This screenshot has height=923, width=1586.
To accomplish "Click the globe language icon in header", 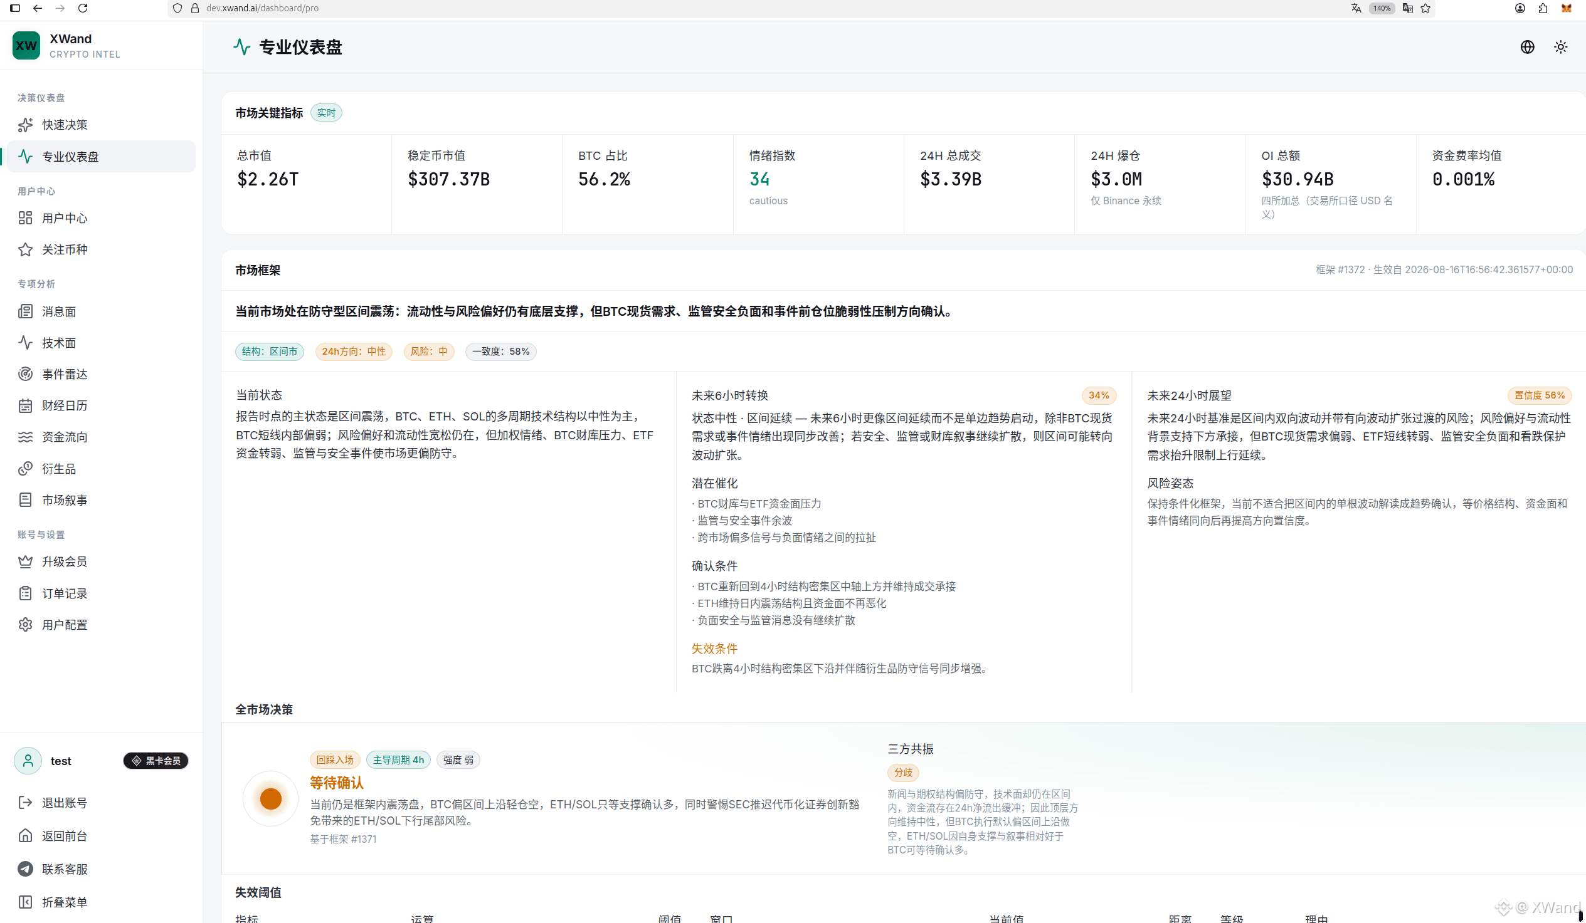I will (x=1528, y=47).
